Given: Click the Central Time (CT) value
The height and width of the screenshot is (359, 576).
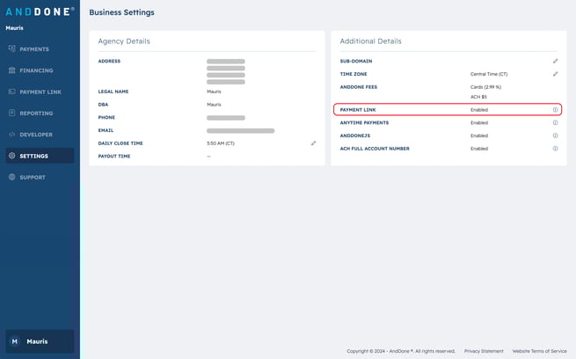Looking at the screenshot, I should pos(489,74).
